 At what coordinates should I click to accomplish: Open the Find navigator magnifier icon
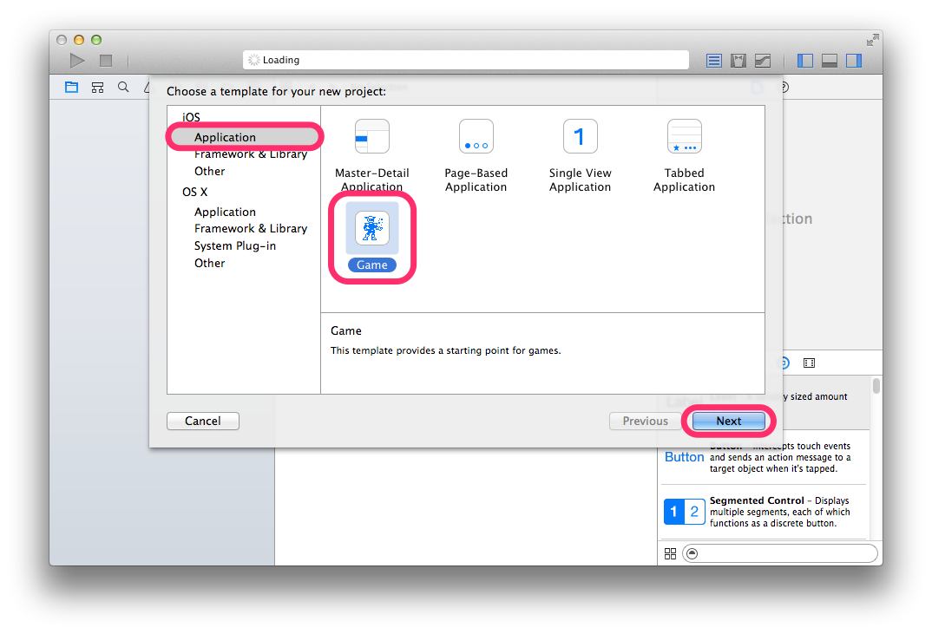point(123,88)
